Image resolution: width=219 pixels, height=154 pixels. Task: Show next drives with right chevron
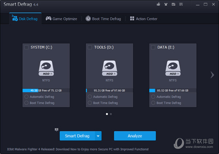(212, 75)
